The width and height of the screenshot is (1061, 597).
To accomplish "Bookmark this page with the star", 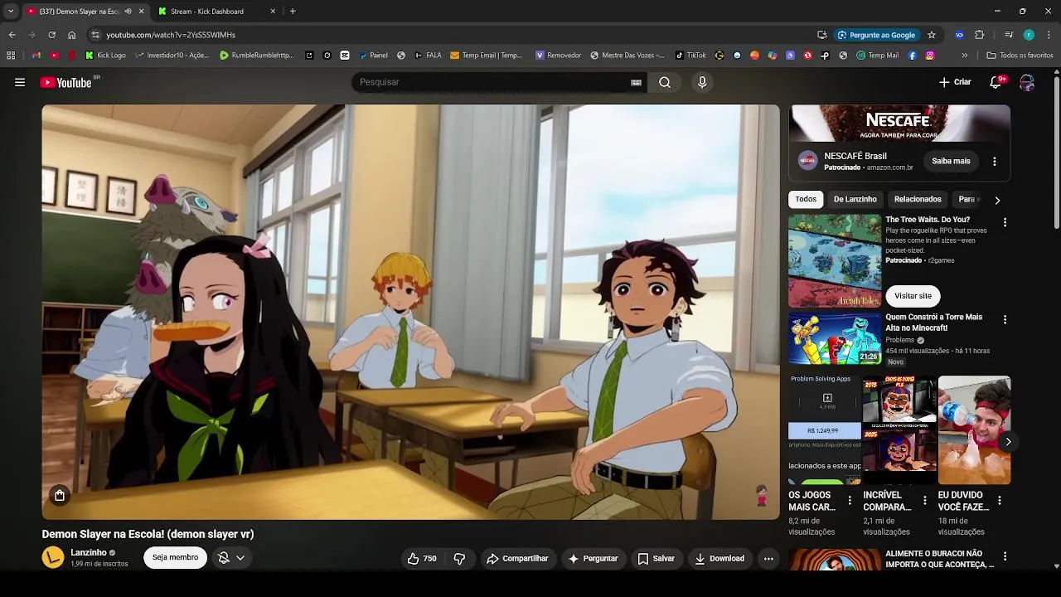I will tap(932, 35).
